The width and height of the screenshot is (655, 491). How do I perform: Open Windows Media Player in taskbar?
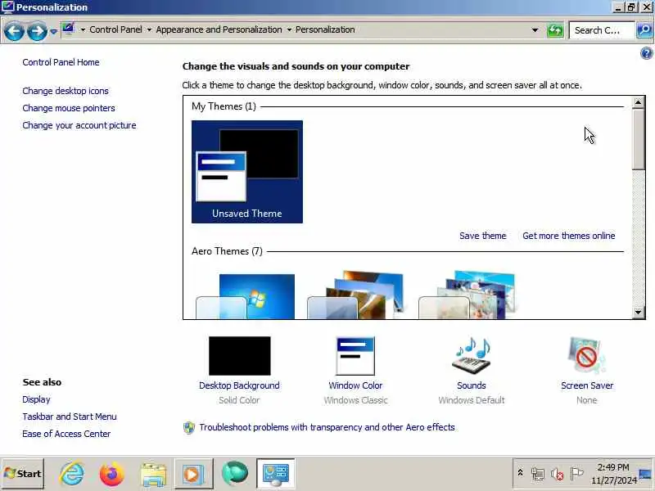(x=193, y=474)
